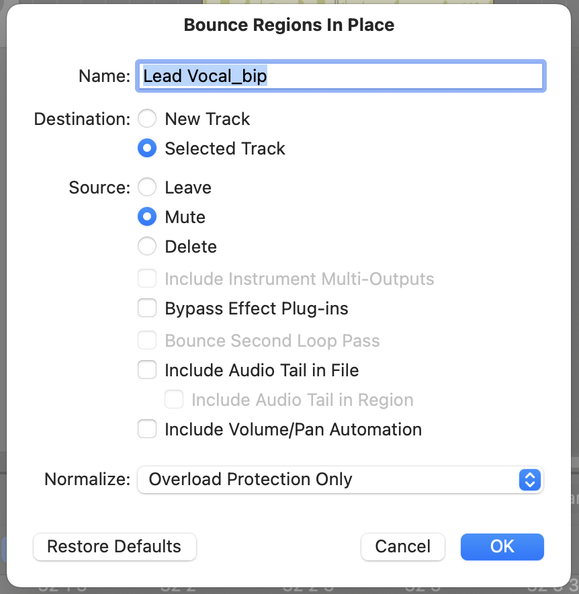Image resolution: width=579 pixels, height=594 pixels.
Task: Set Source to Leave
Action: coord(147,187)
